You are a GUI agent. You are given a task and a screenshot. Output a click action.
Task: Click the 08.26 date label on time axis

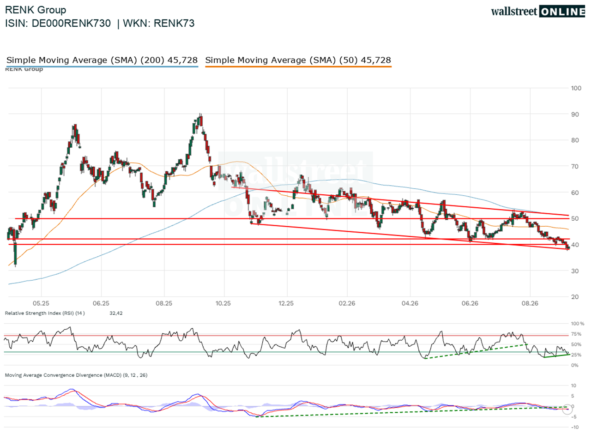(x=530, y=303)
